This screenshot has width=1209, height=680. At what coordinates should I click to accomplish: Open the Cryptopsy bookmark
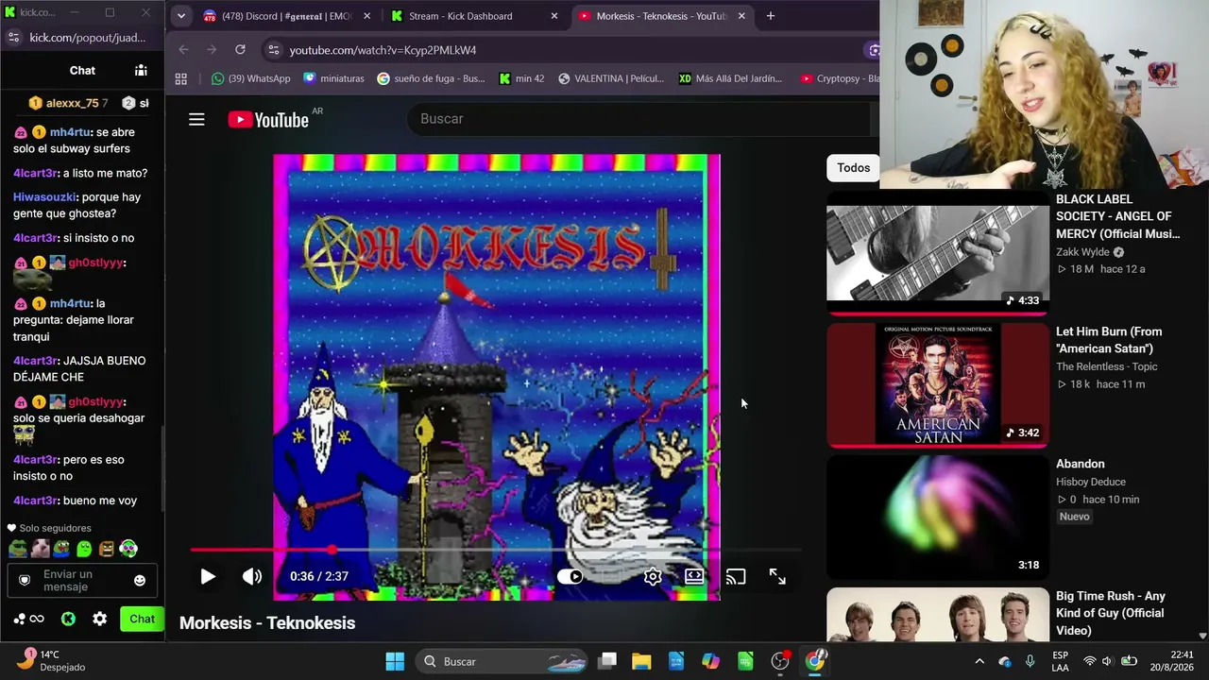point(839,79)
